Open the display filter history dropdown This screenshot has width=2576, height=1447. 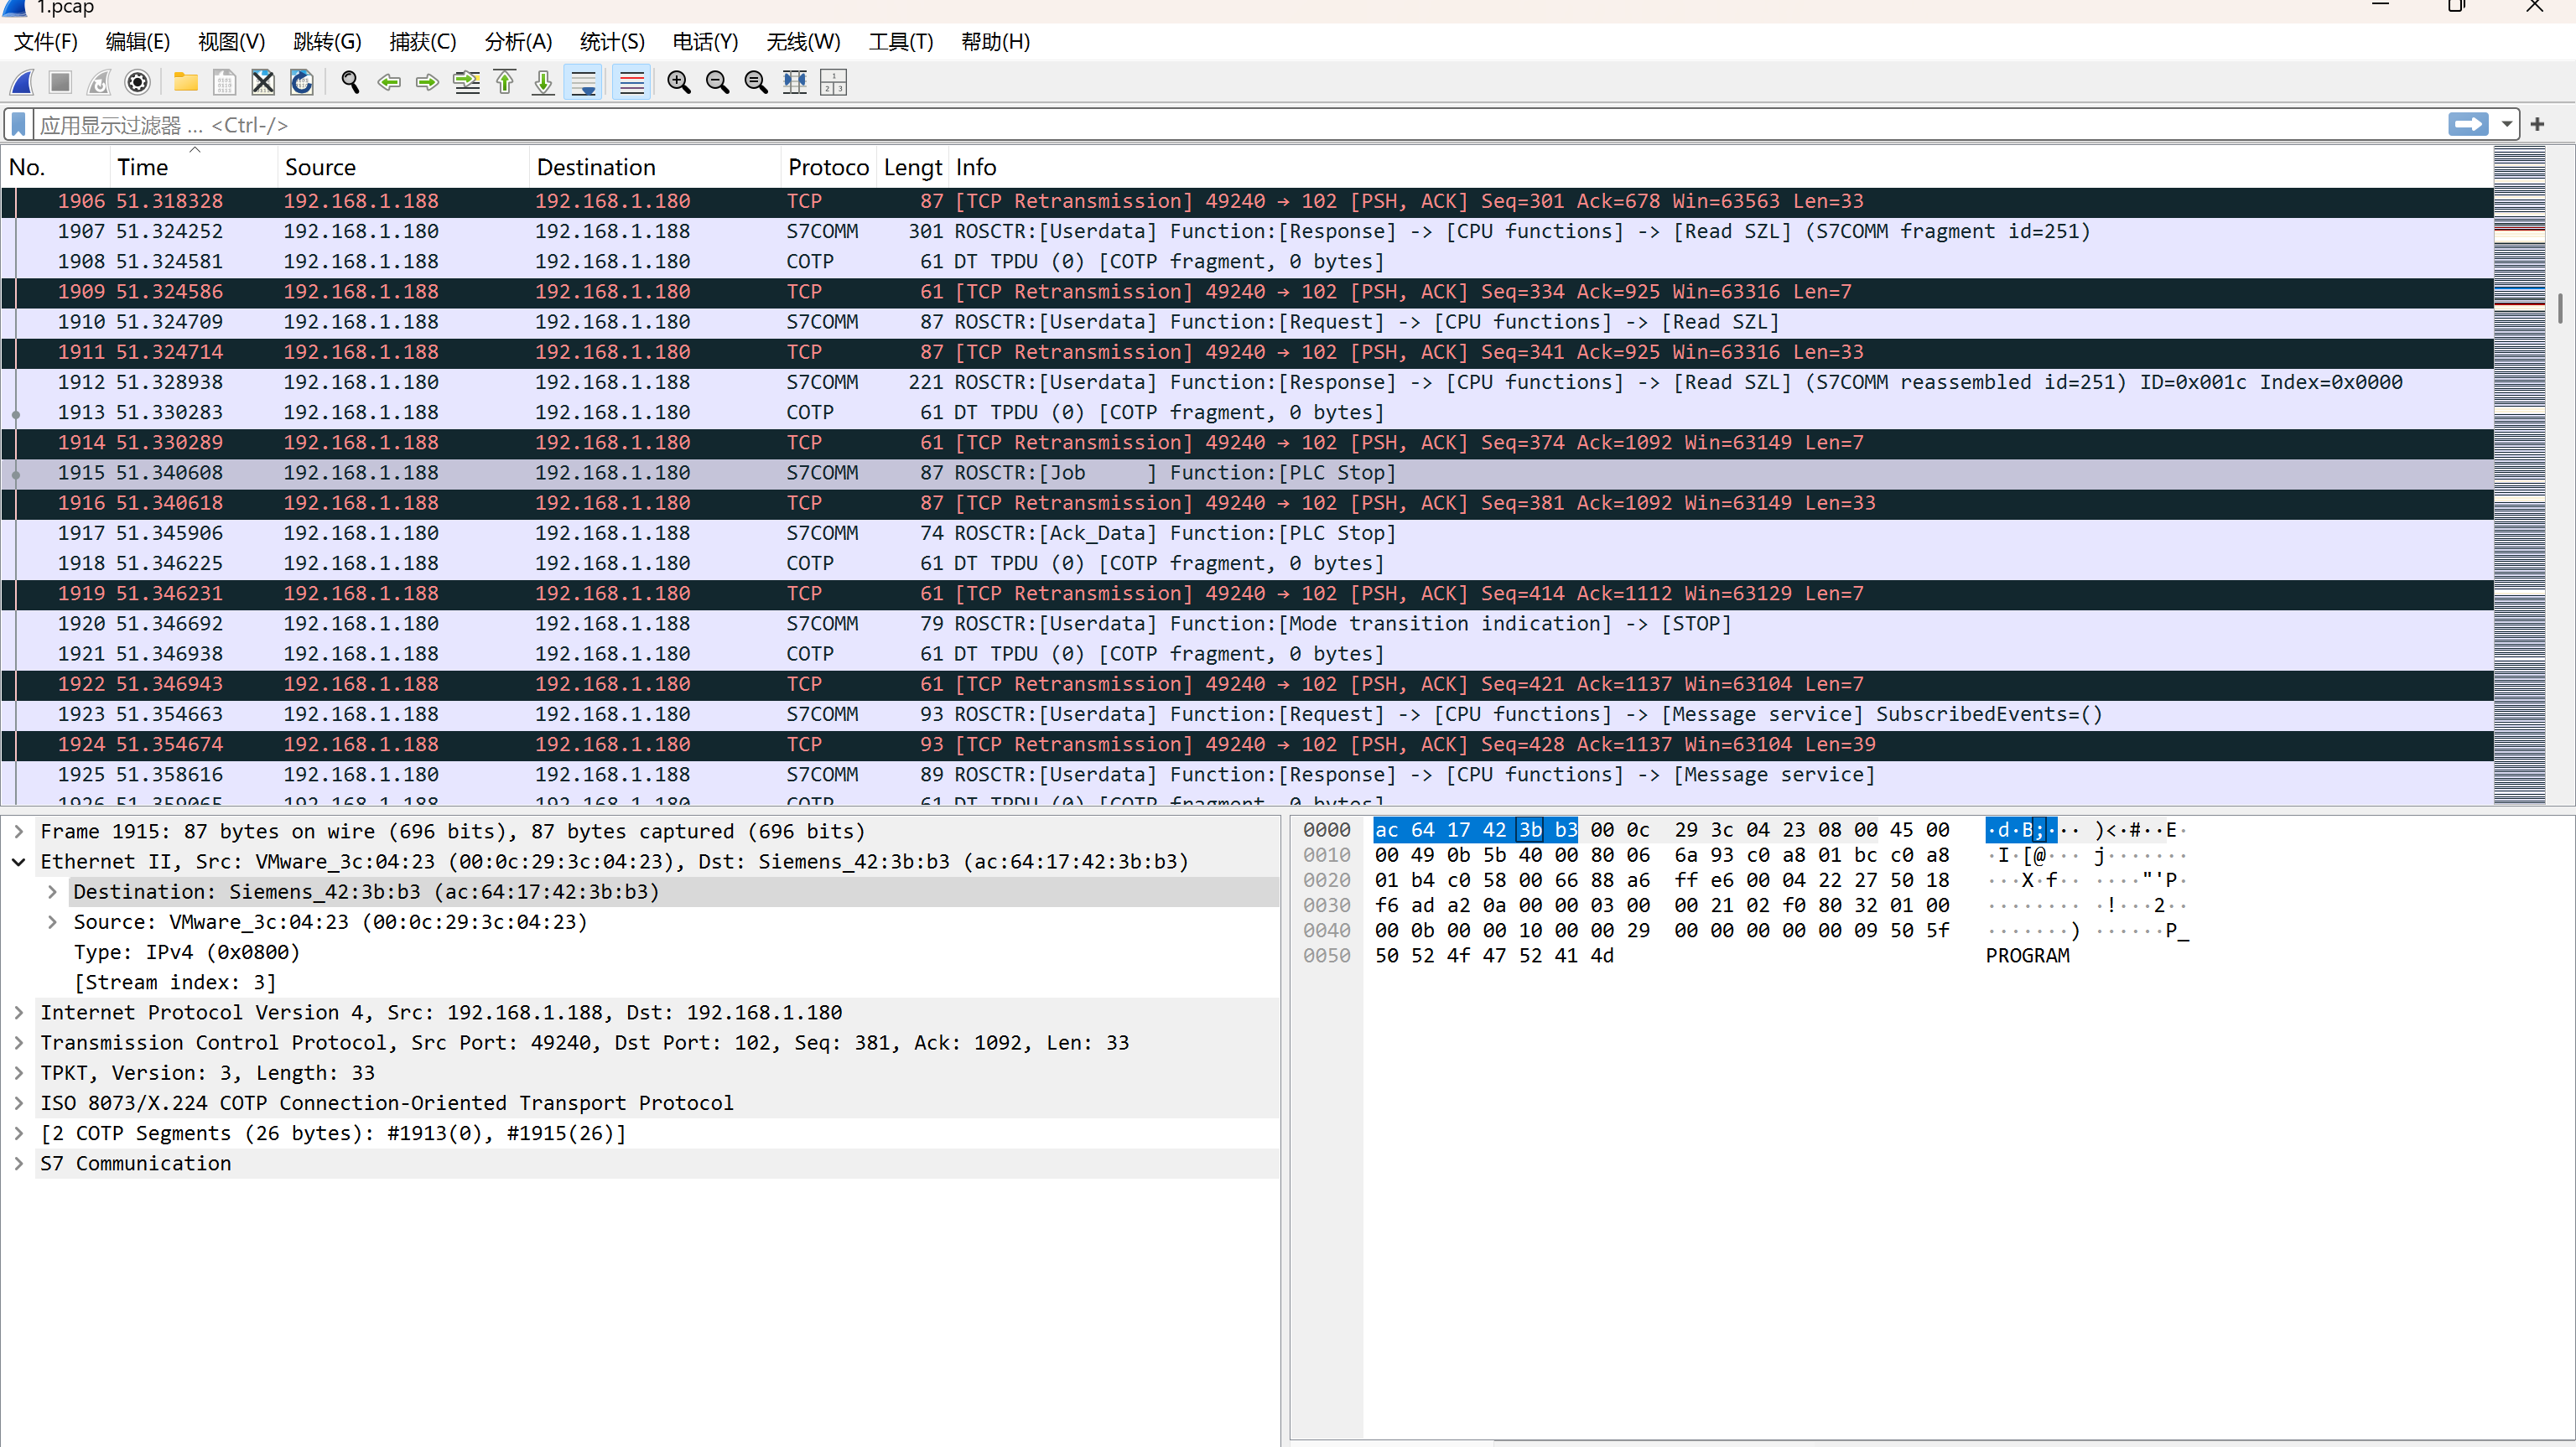tap(2506, 125)
